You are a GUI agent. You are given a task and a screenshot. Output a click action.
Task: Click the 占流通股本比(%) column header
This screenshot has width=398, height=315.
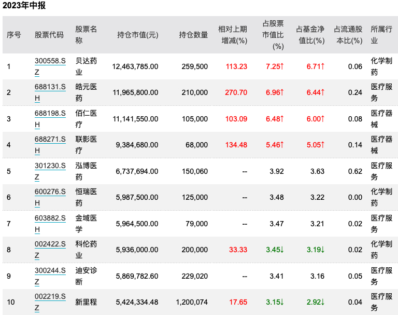pyautogui.click(x=348, y=35)
